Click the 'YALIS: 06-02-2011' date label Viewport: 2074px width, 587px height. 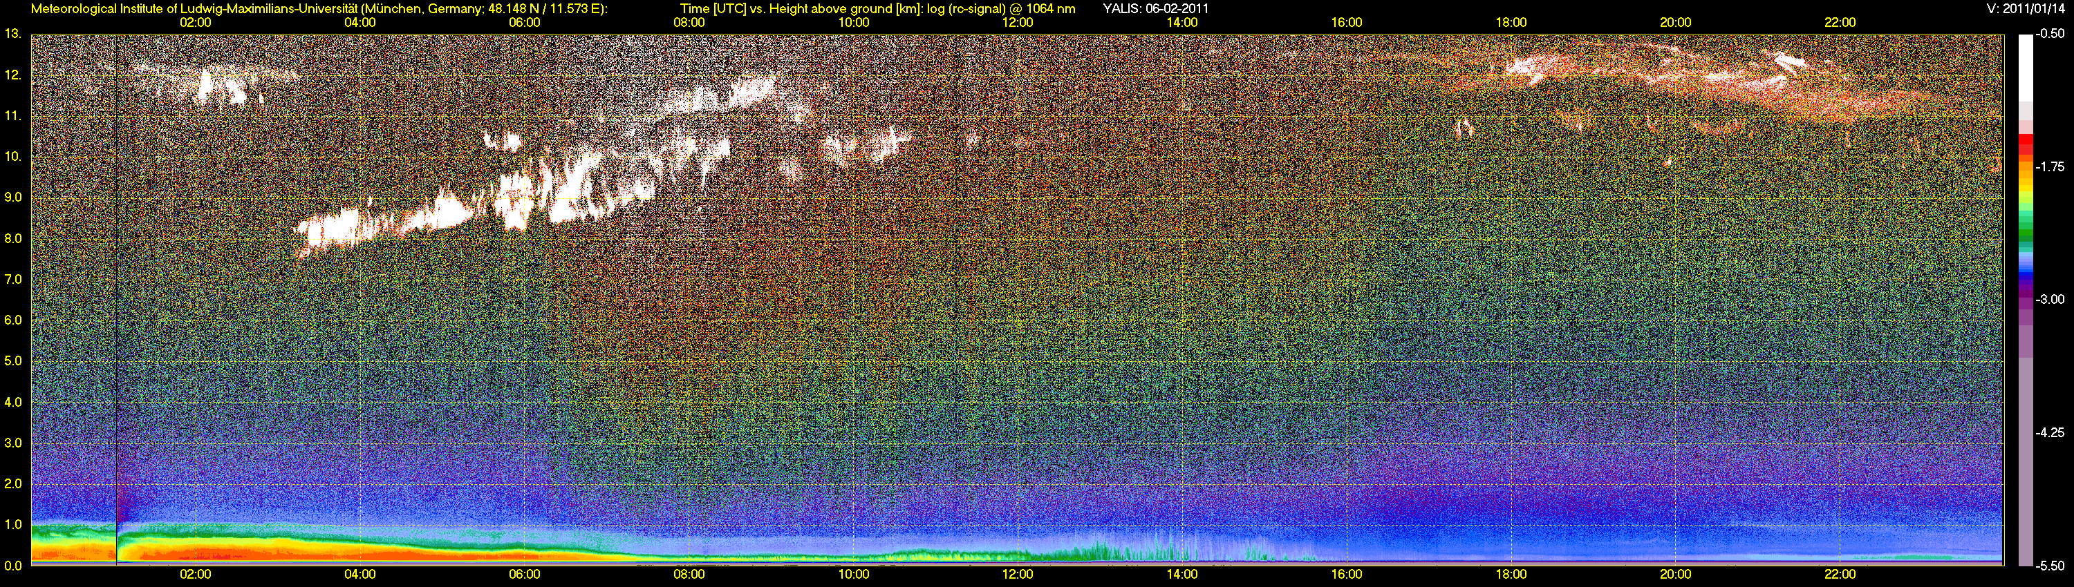pos(1155,9)
